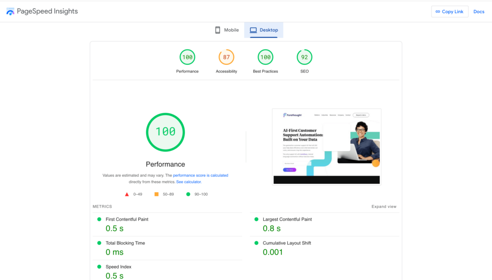Click the PageSpeed Insights logo icon
The image size is (492, 280).
tap(10, 12)
